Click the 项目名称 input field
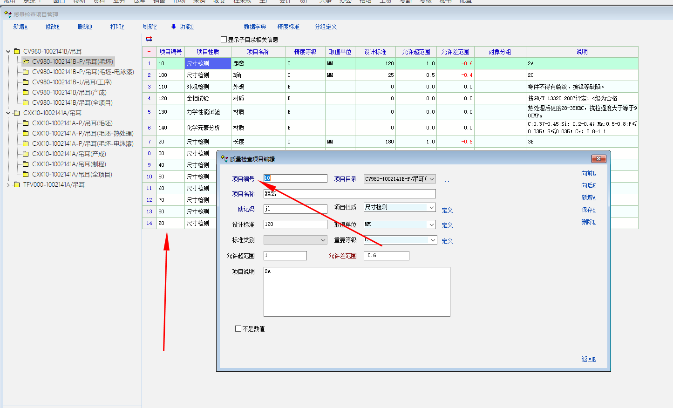 (x=349, y=194)
